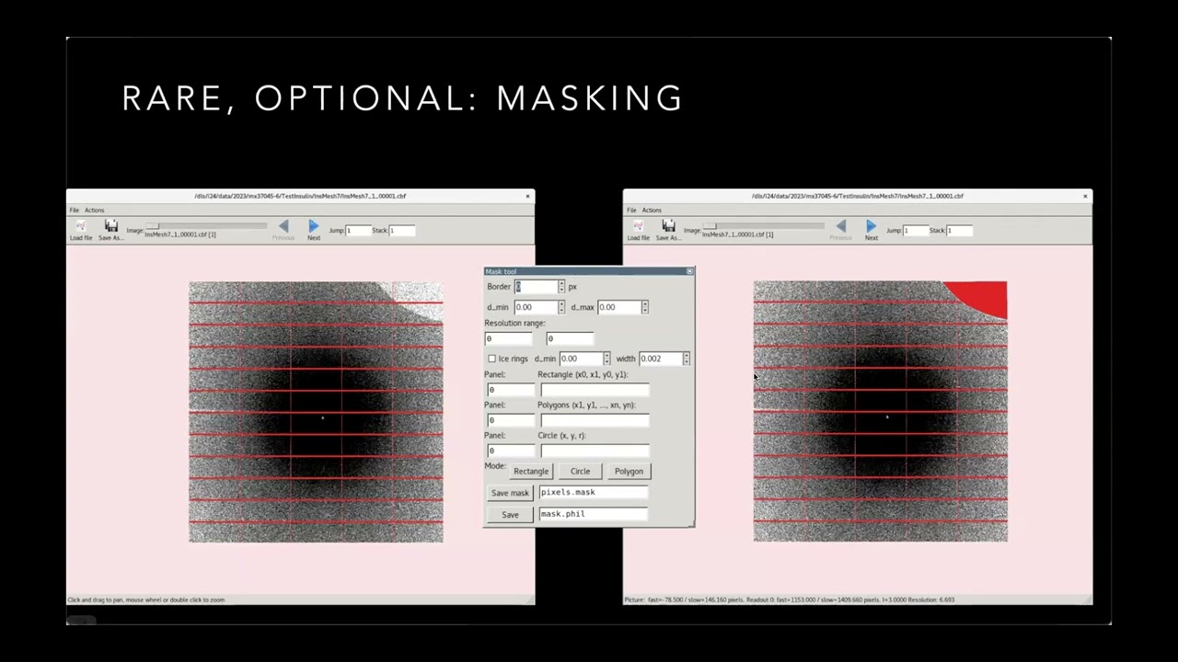Click the ice rings width spinner arrows

coord(687,359)
